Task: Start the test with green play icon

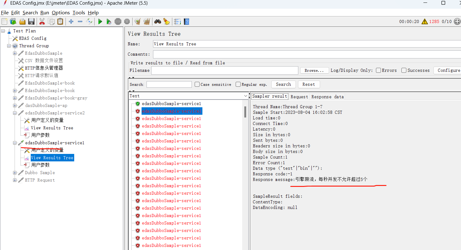Action: click(100, 21)
